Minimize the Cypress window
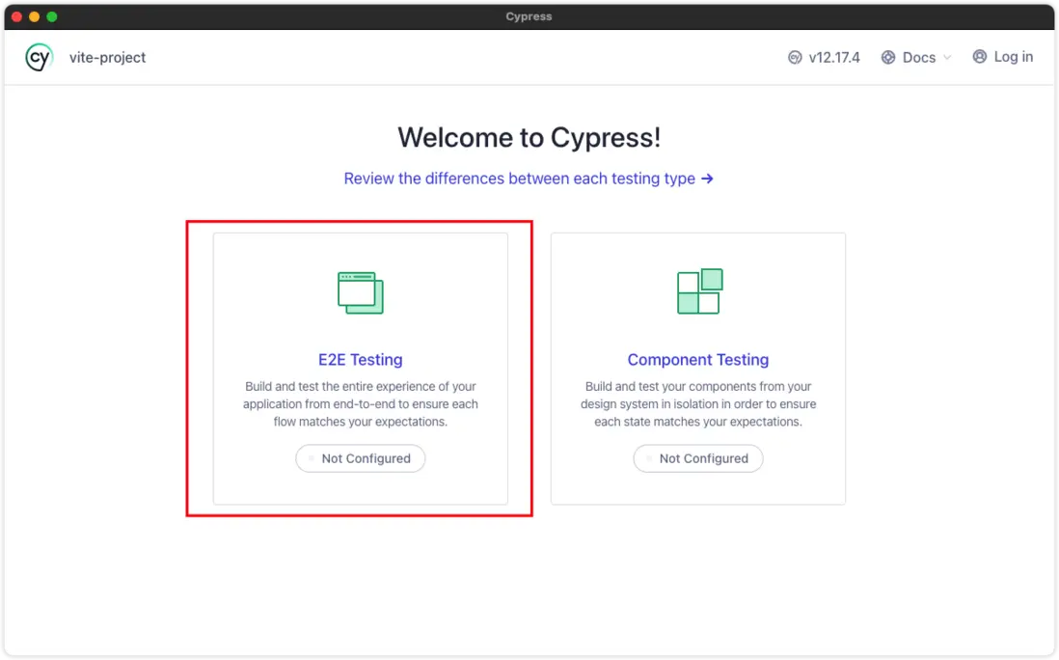The image size is (1059, 660). coord(35,17)
